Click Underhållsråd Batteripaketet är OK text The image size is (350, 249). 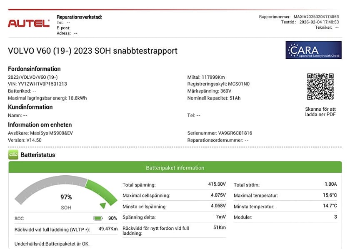click(52, 244)
